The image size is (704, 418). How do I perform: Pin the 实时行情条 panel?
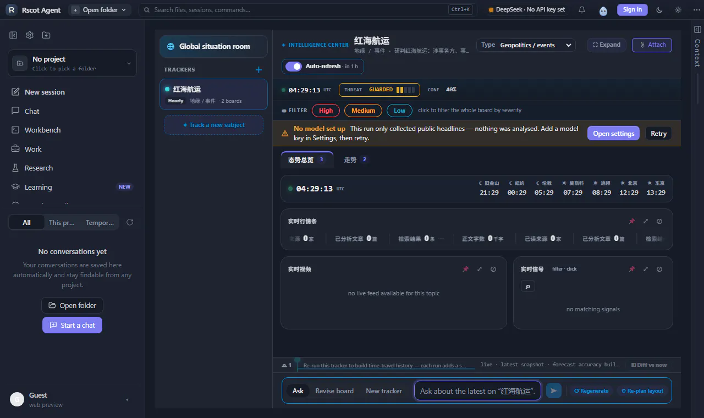tap(632, 221)
